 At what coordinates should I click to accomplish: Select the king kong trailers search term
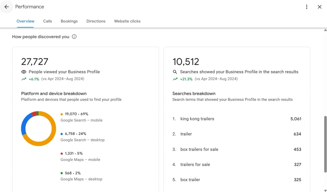[197, 119]
